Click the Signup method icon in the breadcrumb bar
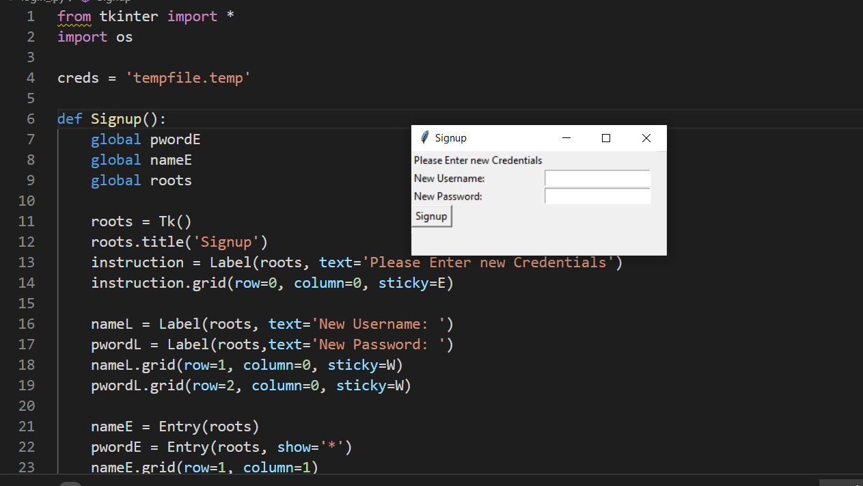Screen dimensions: 863x486 pyautogui.click(x=85, y=2)
